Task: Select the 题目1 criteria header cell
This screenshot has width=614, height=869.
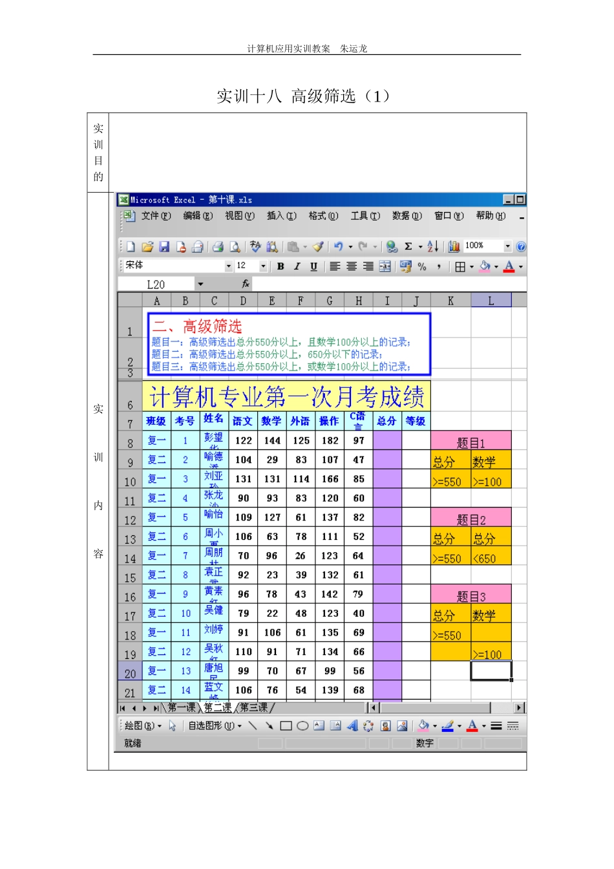Action: pos(471,441)
